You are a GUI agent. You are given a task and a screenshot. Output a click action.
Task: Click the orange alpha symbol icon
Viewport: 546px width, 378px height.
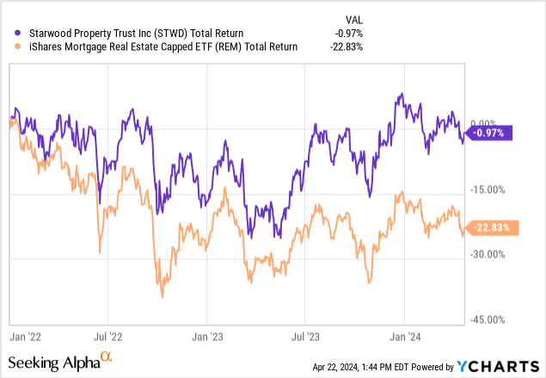coord(106,355)
